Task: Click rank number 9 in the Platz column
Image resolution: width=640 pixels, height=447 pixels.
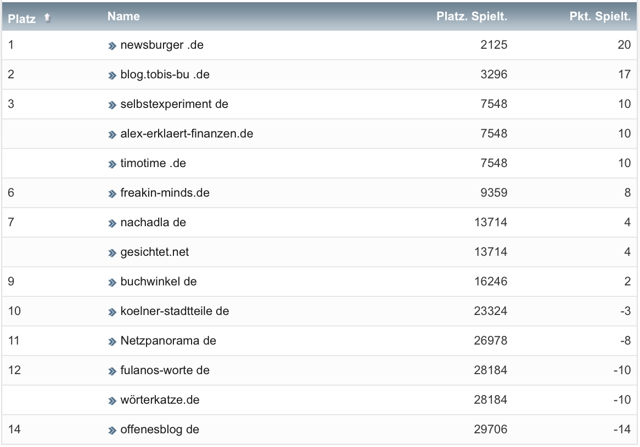Action: pos(11,282)
